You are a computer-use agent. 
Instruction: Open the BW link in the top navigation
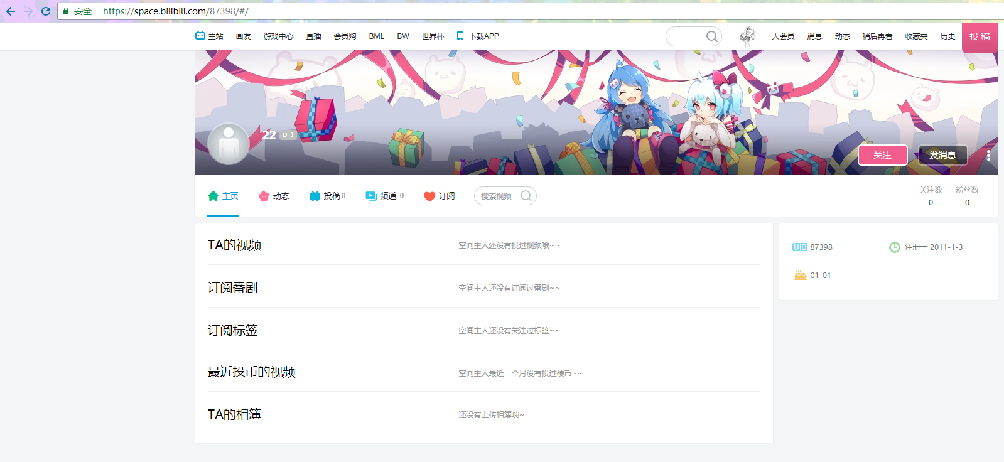pos(403,36)
